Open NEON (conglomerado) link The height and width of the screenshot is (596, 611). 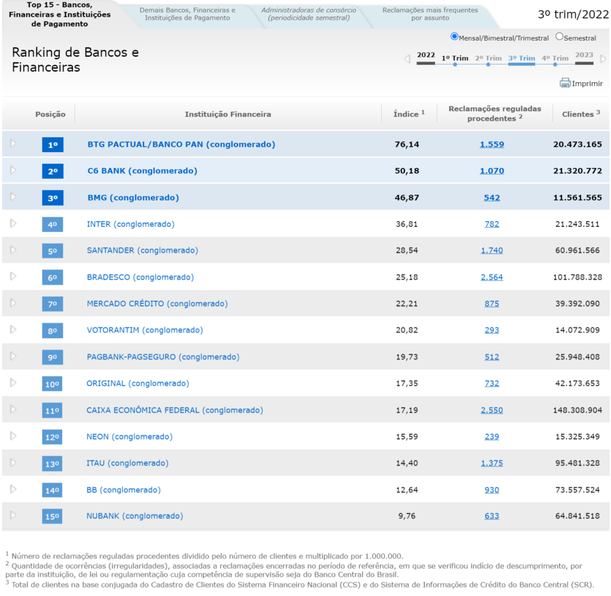coord(129,437)
